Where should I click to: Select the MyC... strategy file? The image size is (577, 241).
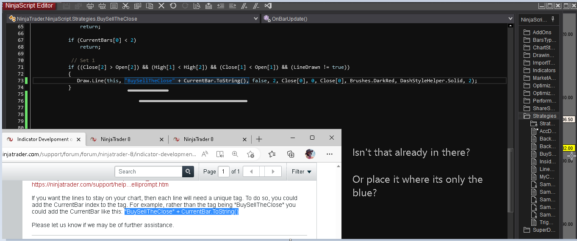click(x=544, y=177)
